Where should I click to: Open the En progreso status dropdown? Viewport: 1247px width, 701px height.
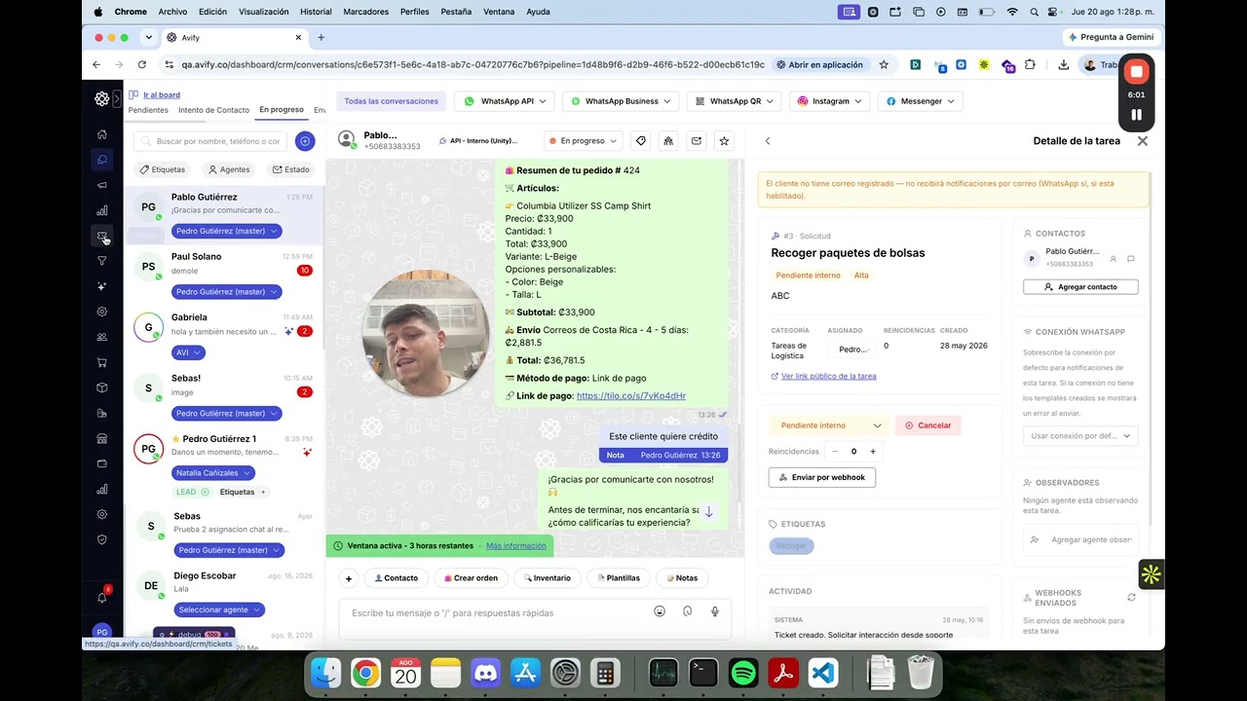(x=583, y=141)
